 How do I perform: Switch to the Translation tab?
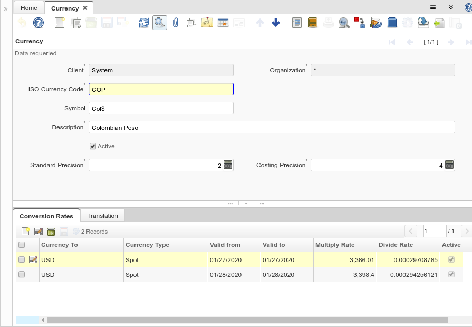point(102,215)
